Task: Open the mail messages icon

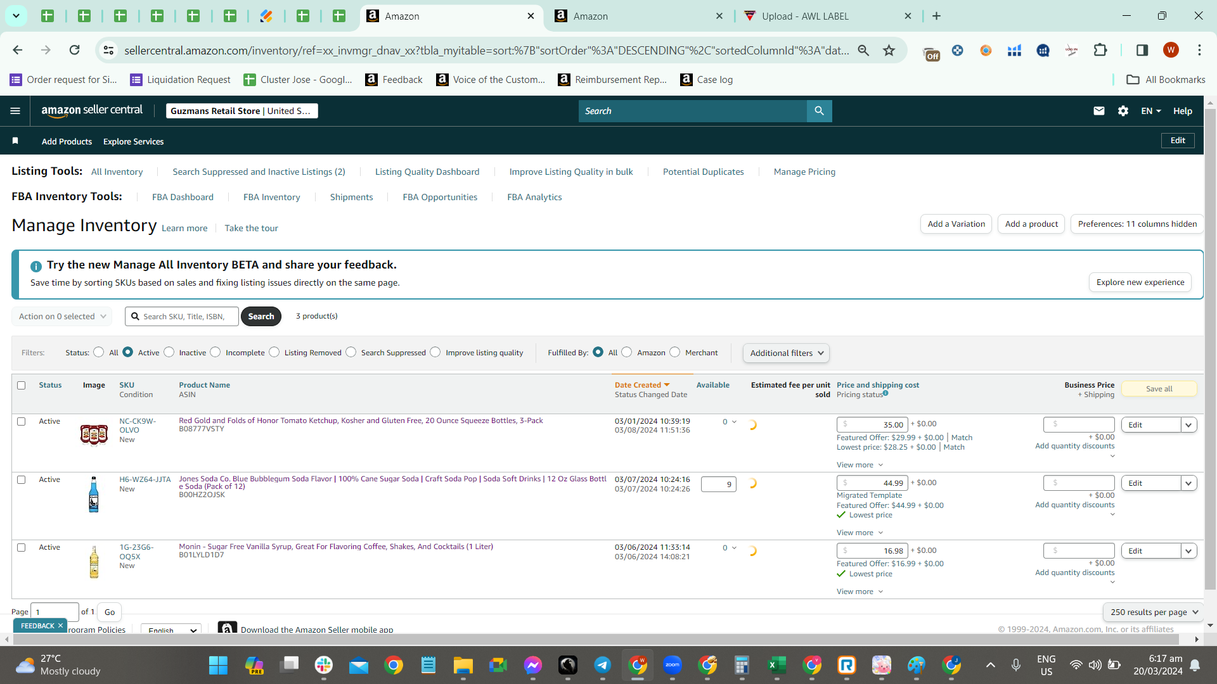Action: click(1099, 111)
